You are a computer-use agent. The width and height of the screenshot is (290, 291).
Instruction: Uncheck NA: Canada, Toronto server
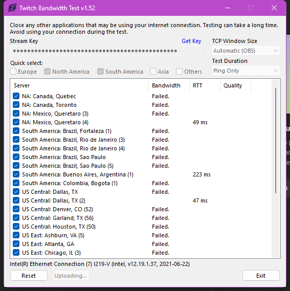[x=16, y=105]
